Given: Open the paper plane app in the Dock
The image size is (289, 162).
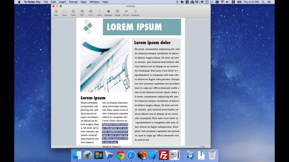Looking at the screenshot, I should coord(109,155).
